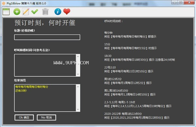Click down arrow of result preview scrollbar
Screen dimensions: 196x127
click(78, 109)
